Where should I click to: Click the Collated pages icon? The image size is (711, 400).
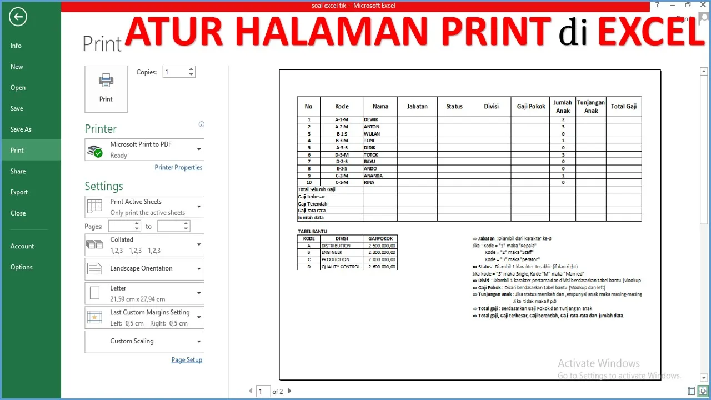tap(95, 244)
